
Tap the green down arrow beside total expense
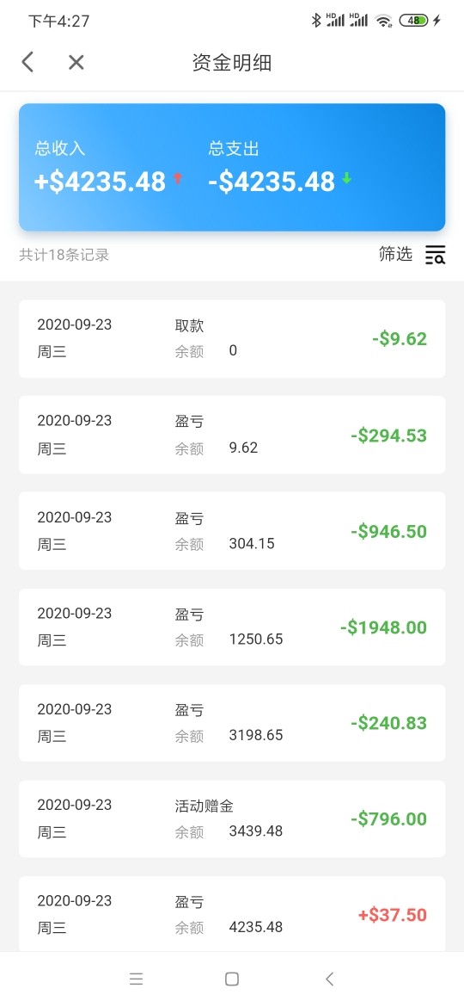347,178
